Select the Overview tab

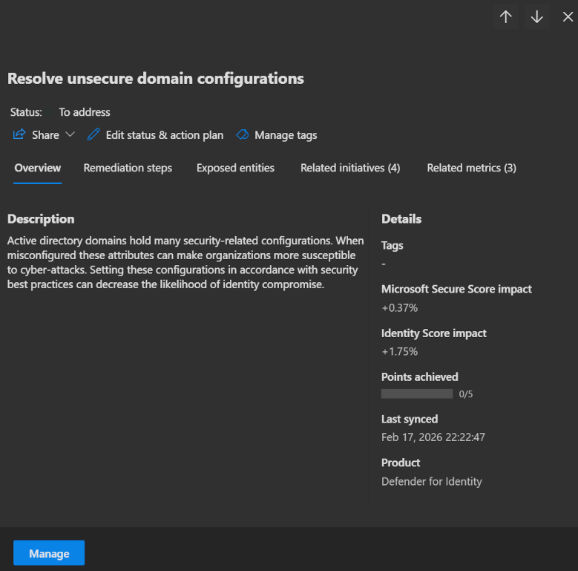(x=38, y=168)
